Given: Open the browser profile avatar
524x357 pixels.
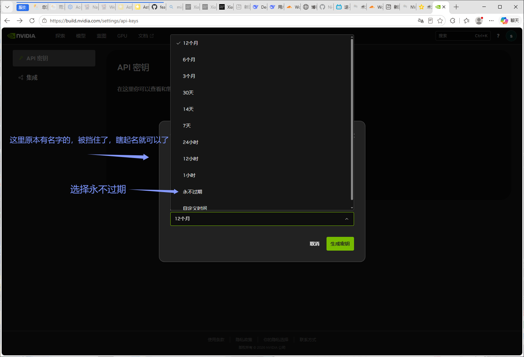Looking at the screenshot, I should (x=479, y=21).
